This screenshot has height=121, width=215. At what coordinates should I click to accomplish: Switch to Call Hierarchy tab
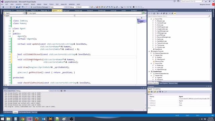point(8,112)
